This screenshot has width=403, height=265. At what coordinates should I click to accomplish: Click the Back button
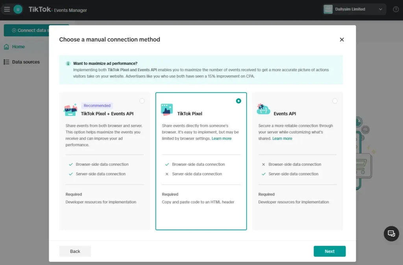tap(75, 251)
